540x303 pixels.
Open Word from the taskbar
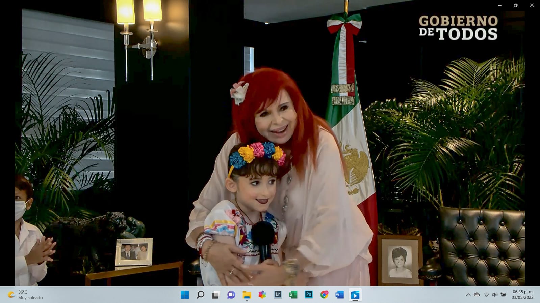pos(339,295)
